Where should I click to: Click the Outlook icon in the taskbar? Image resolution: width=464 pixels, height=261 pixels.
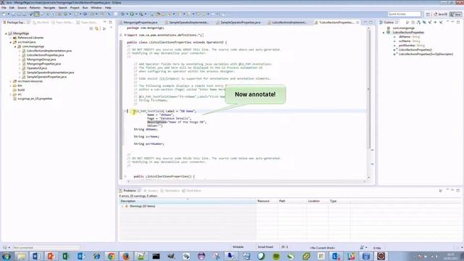tap(80, 256)
